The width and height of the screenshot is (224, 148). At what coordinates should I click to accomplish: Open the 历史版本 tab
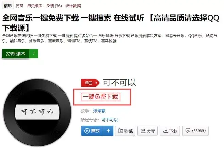[35, 6]
